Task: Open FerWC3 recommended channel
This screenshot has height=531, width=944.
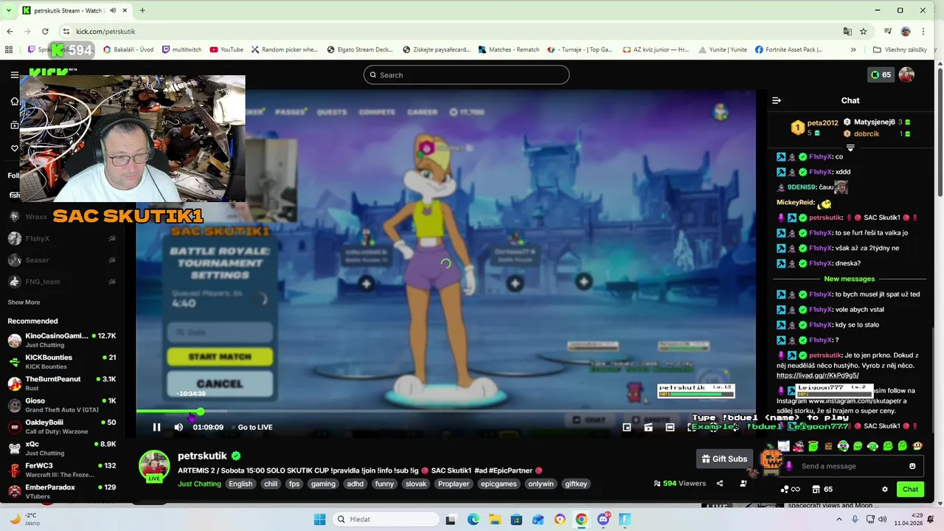Action: point(62,471)
